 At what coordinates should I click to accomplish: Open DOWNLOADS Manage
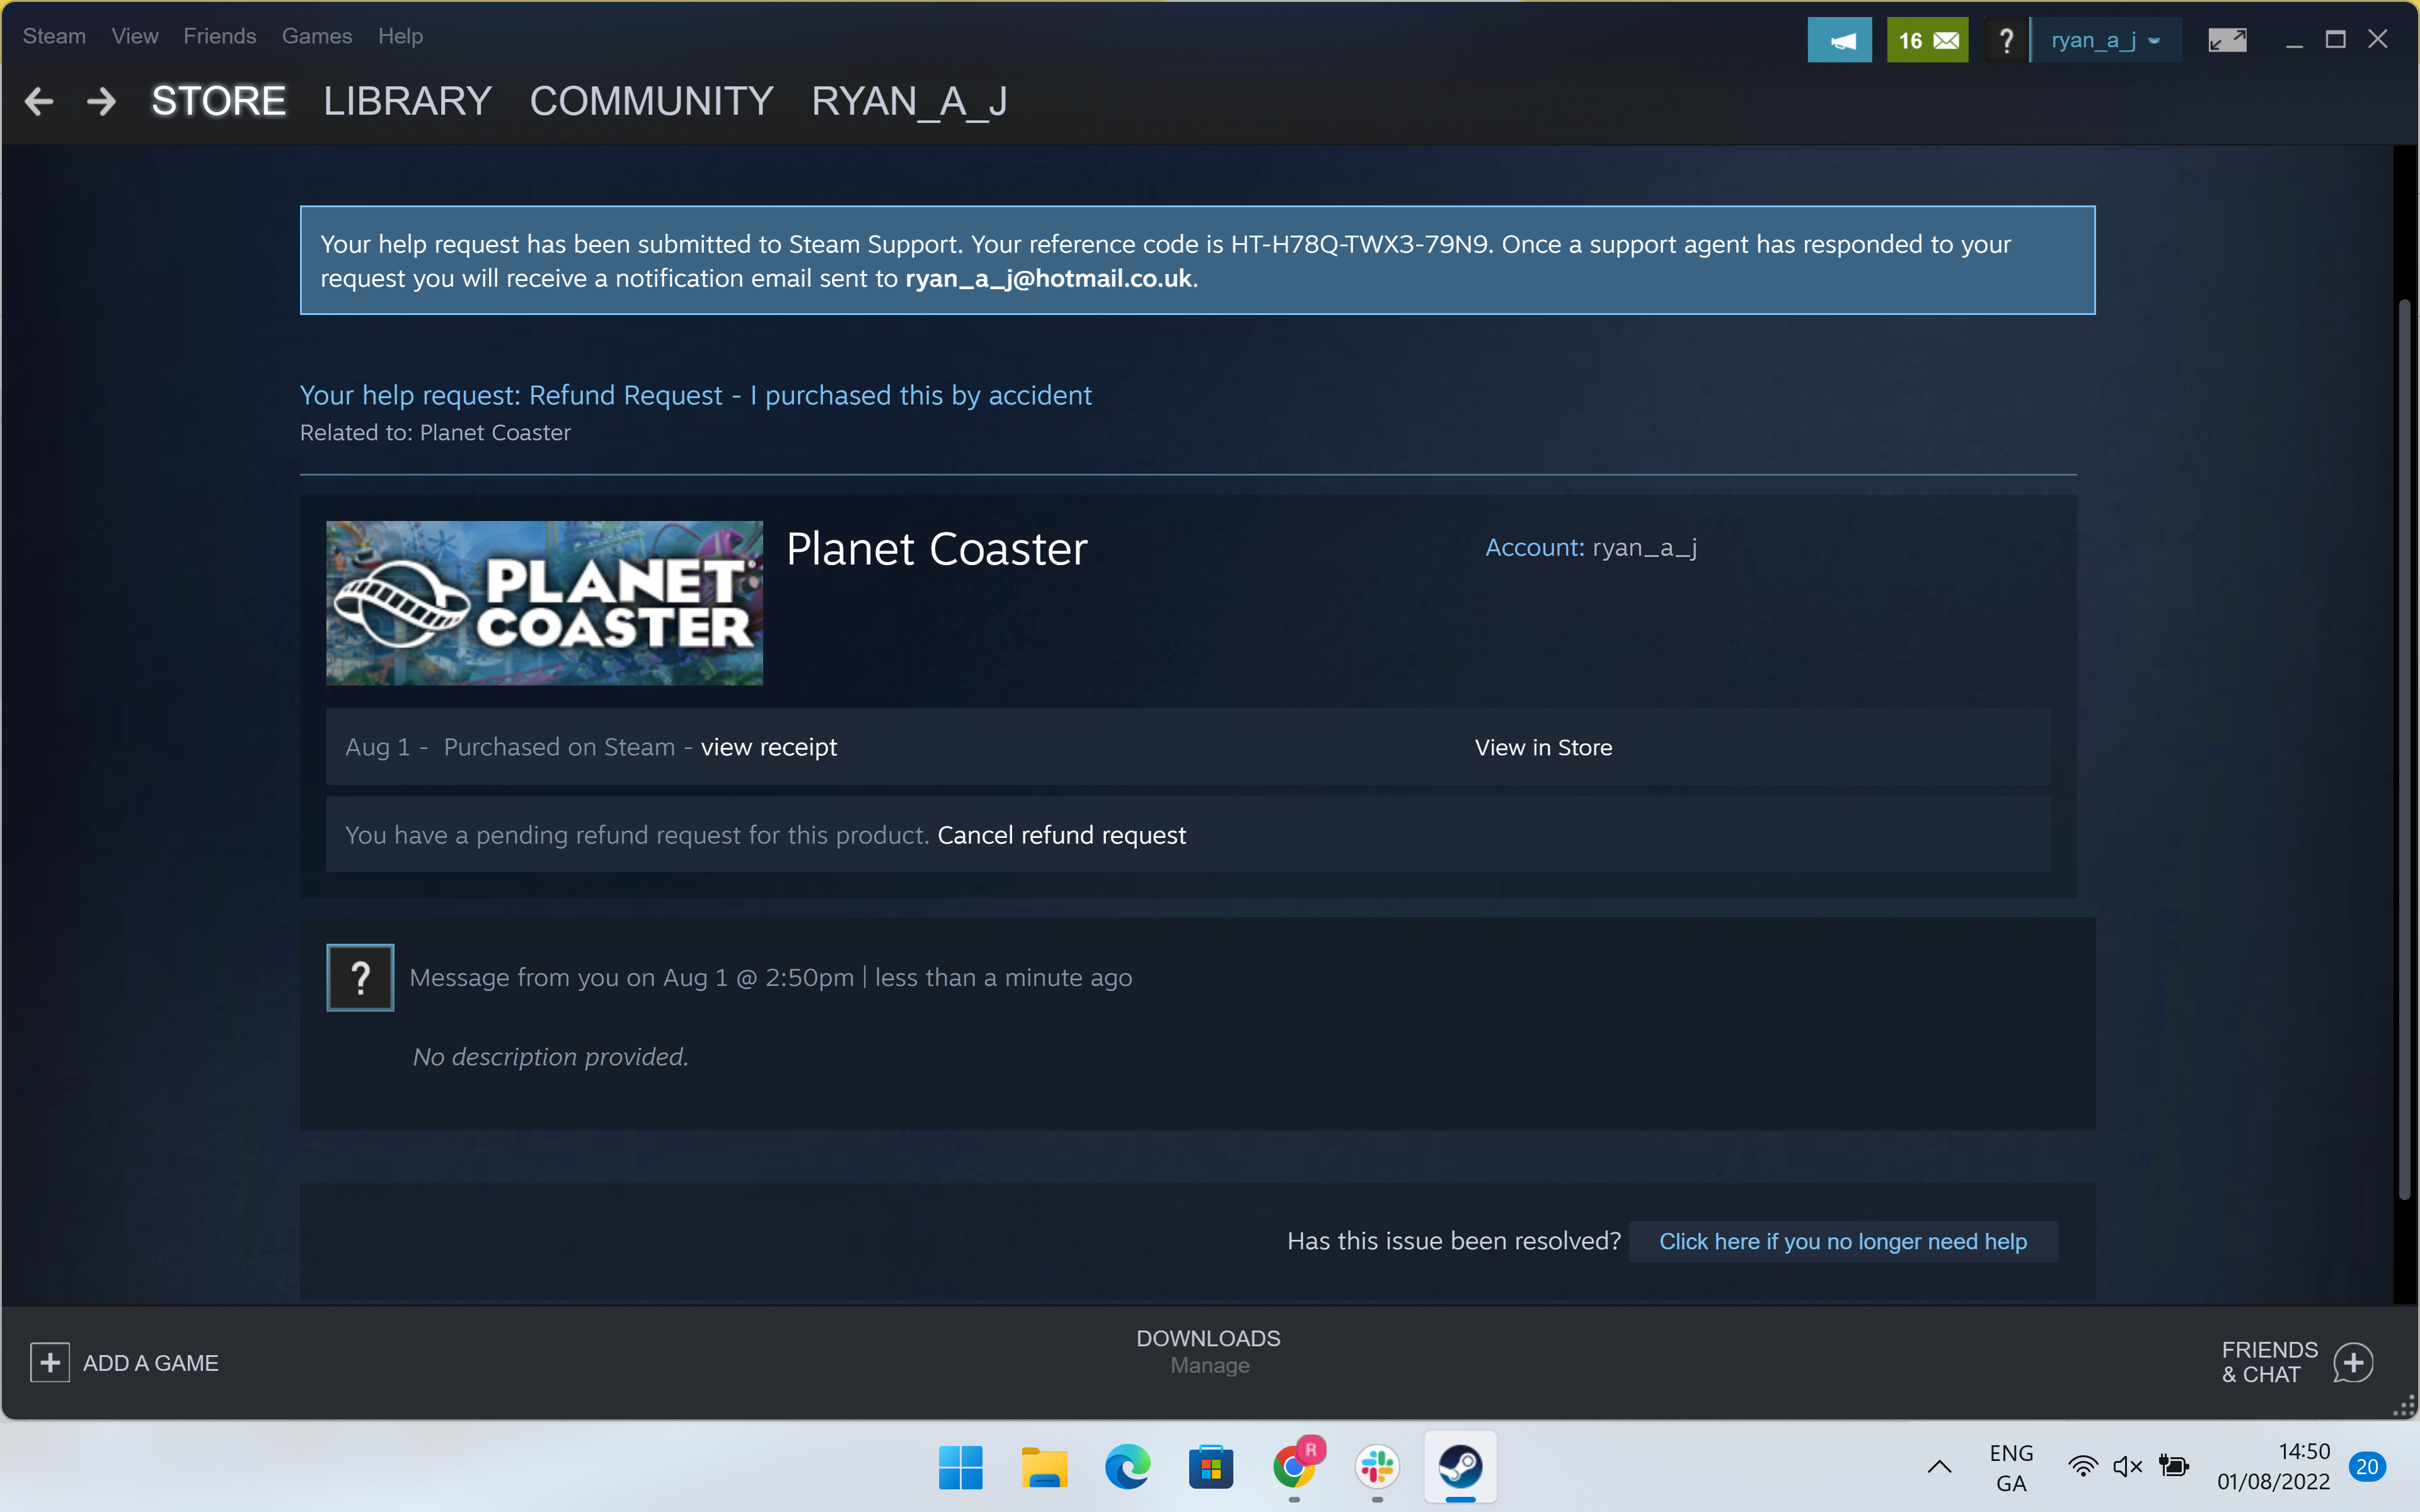[1208, 1351]
